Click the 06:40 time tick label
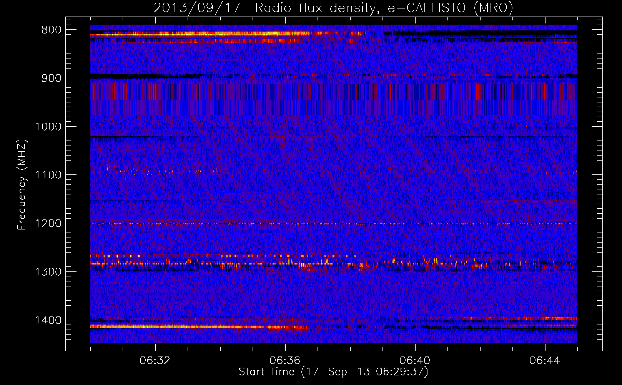Viewport: 622px width, 385px height. [x=415, y=361]
